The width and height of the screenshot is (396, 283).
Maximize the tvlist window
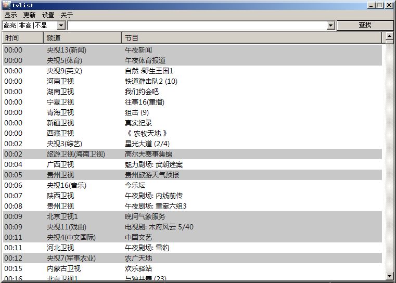tap(379, 5)
